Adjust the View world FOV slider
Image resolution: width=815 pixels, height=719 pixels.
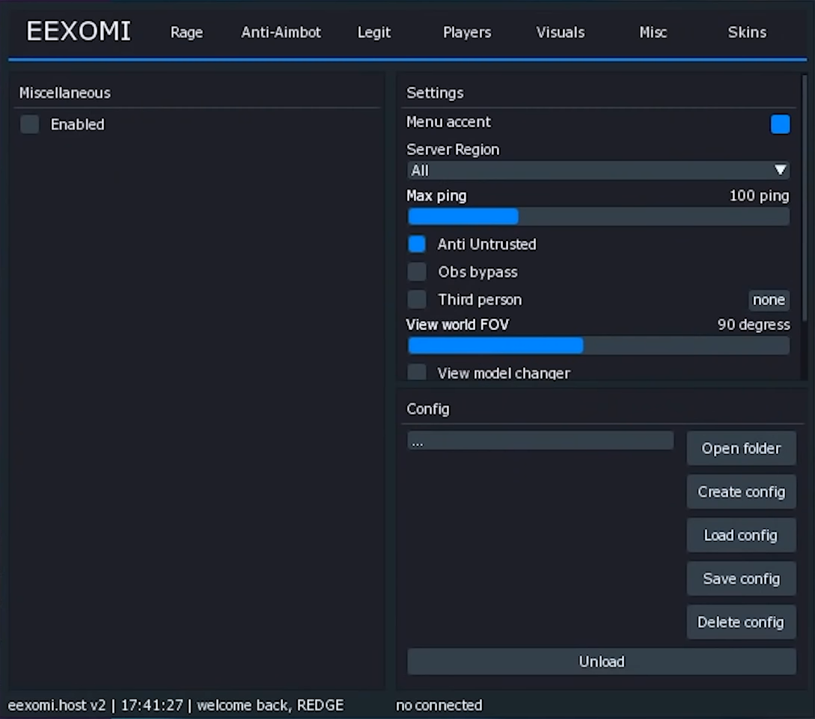tap(598, 346)
